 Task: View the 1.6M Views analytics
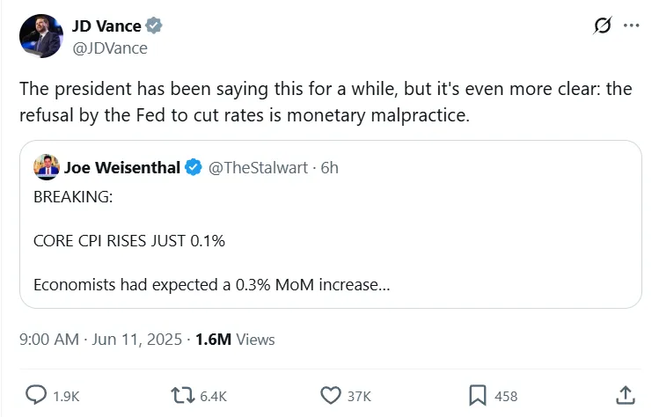235,339
